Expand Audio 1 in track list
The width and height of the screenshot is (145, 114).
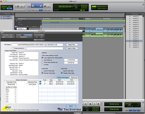point(5,16)
